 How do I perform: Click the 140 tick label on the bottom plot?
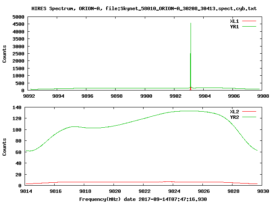pos(17,107)
